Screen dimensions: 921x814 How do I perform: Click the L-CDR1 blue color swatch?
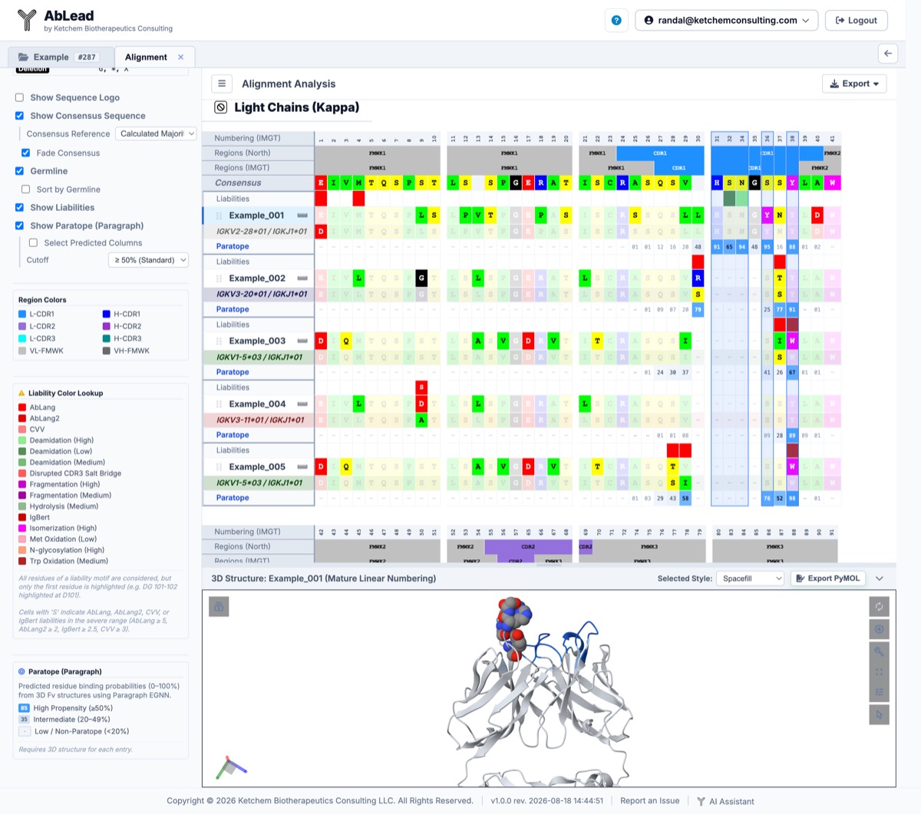(x=22, y=314)
